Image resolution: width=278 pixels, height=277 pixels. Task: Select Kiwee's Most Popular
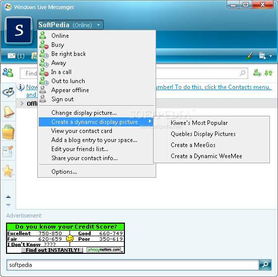point(212,123)
